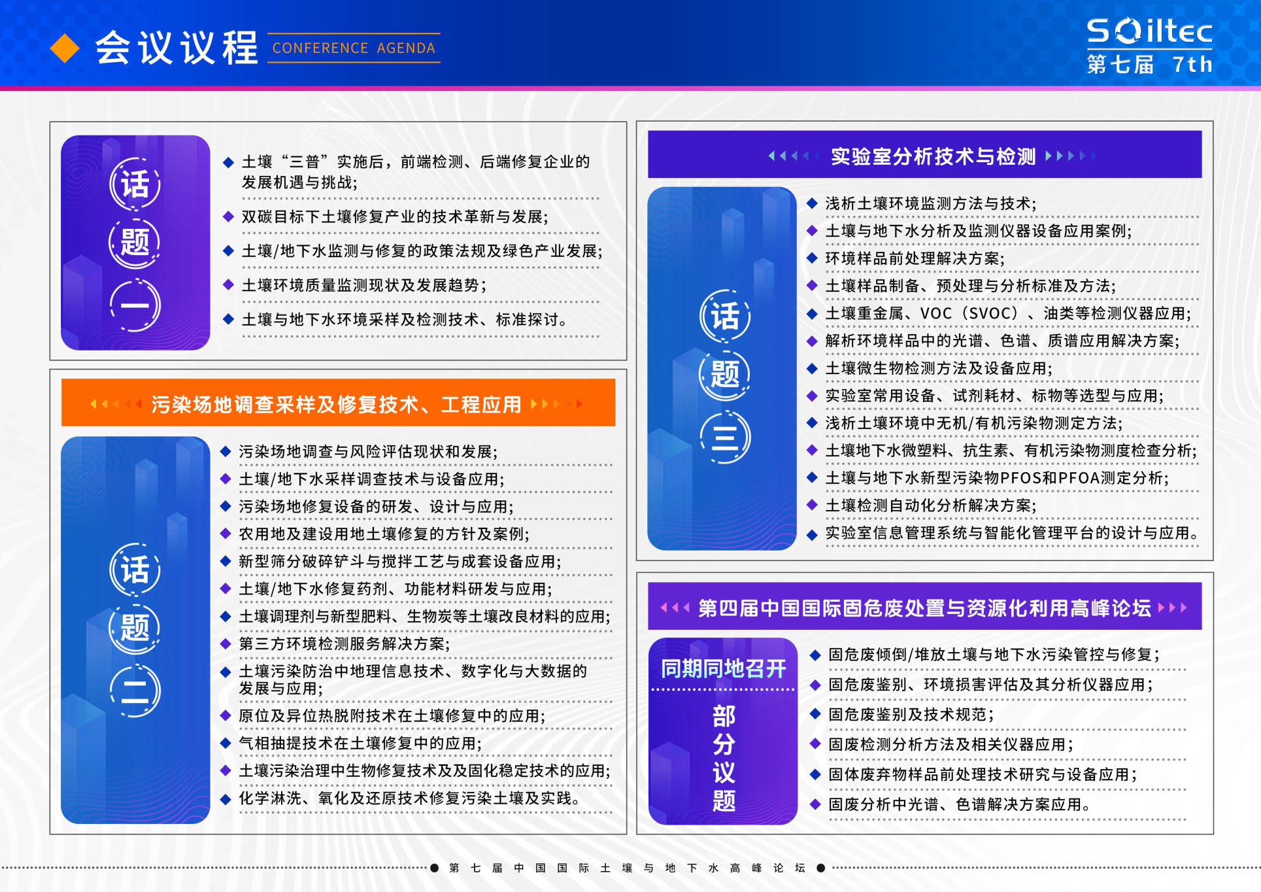Click the 话题一 purple panel graphic
This screenshot has width=1261, height=892.
point(135,243)
